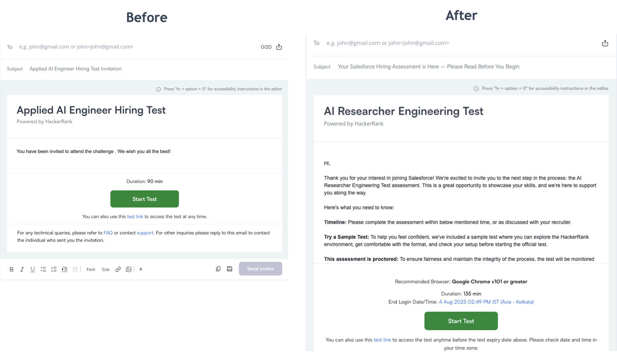The height and width of the screenshot is (355, 617).
Task: Save the email using the floppy disk icon
Action: pyautogui.click(x=229, y=269)
